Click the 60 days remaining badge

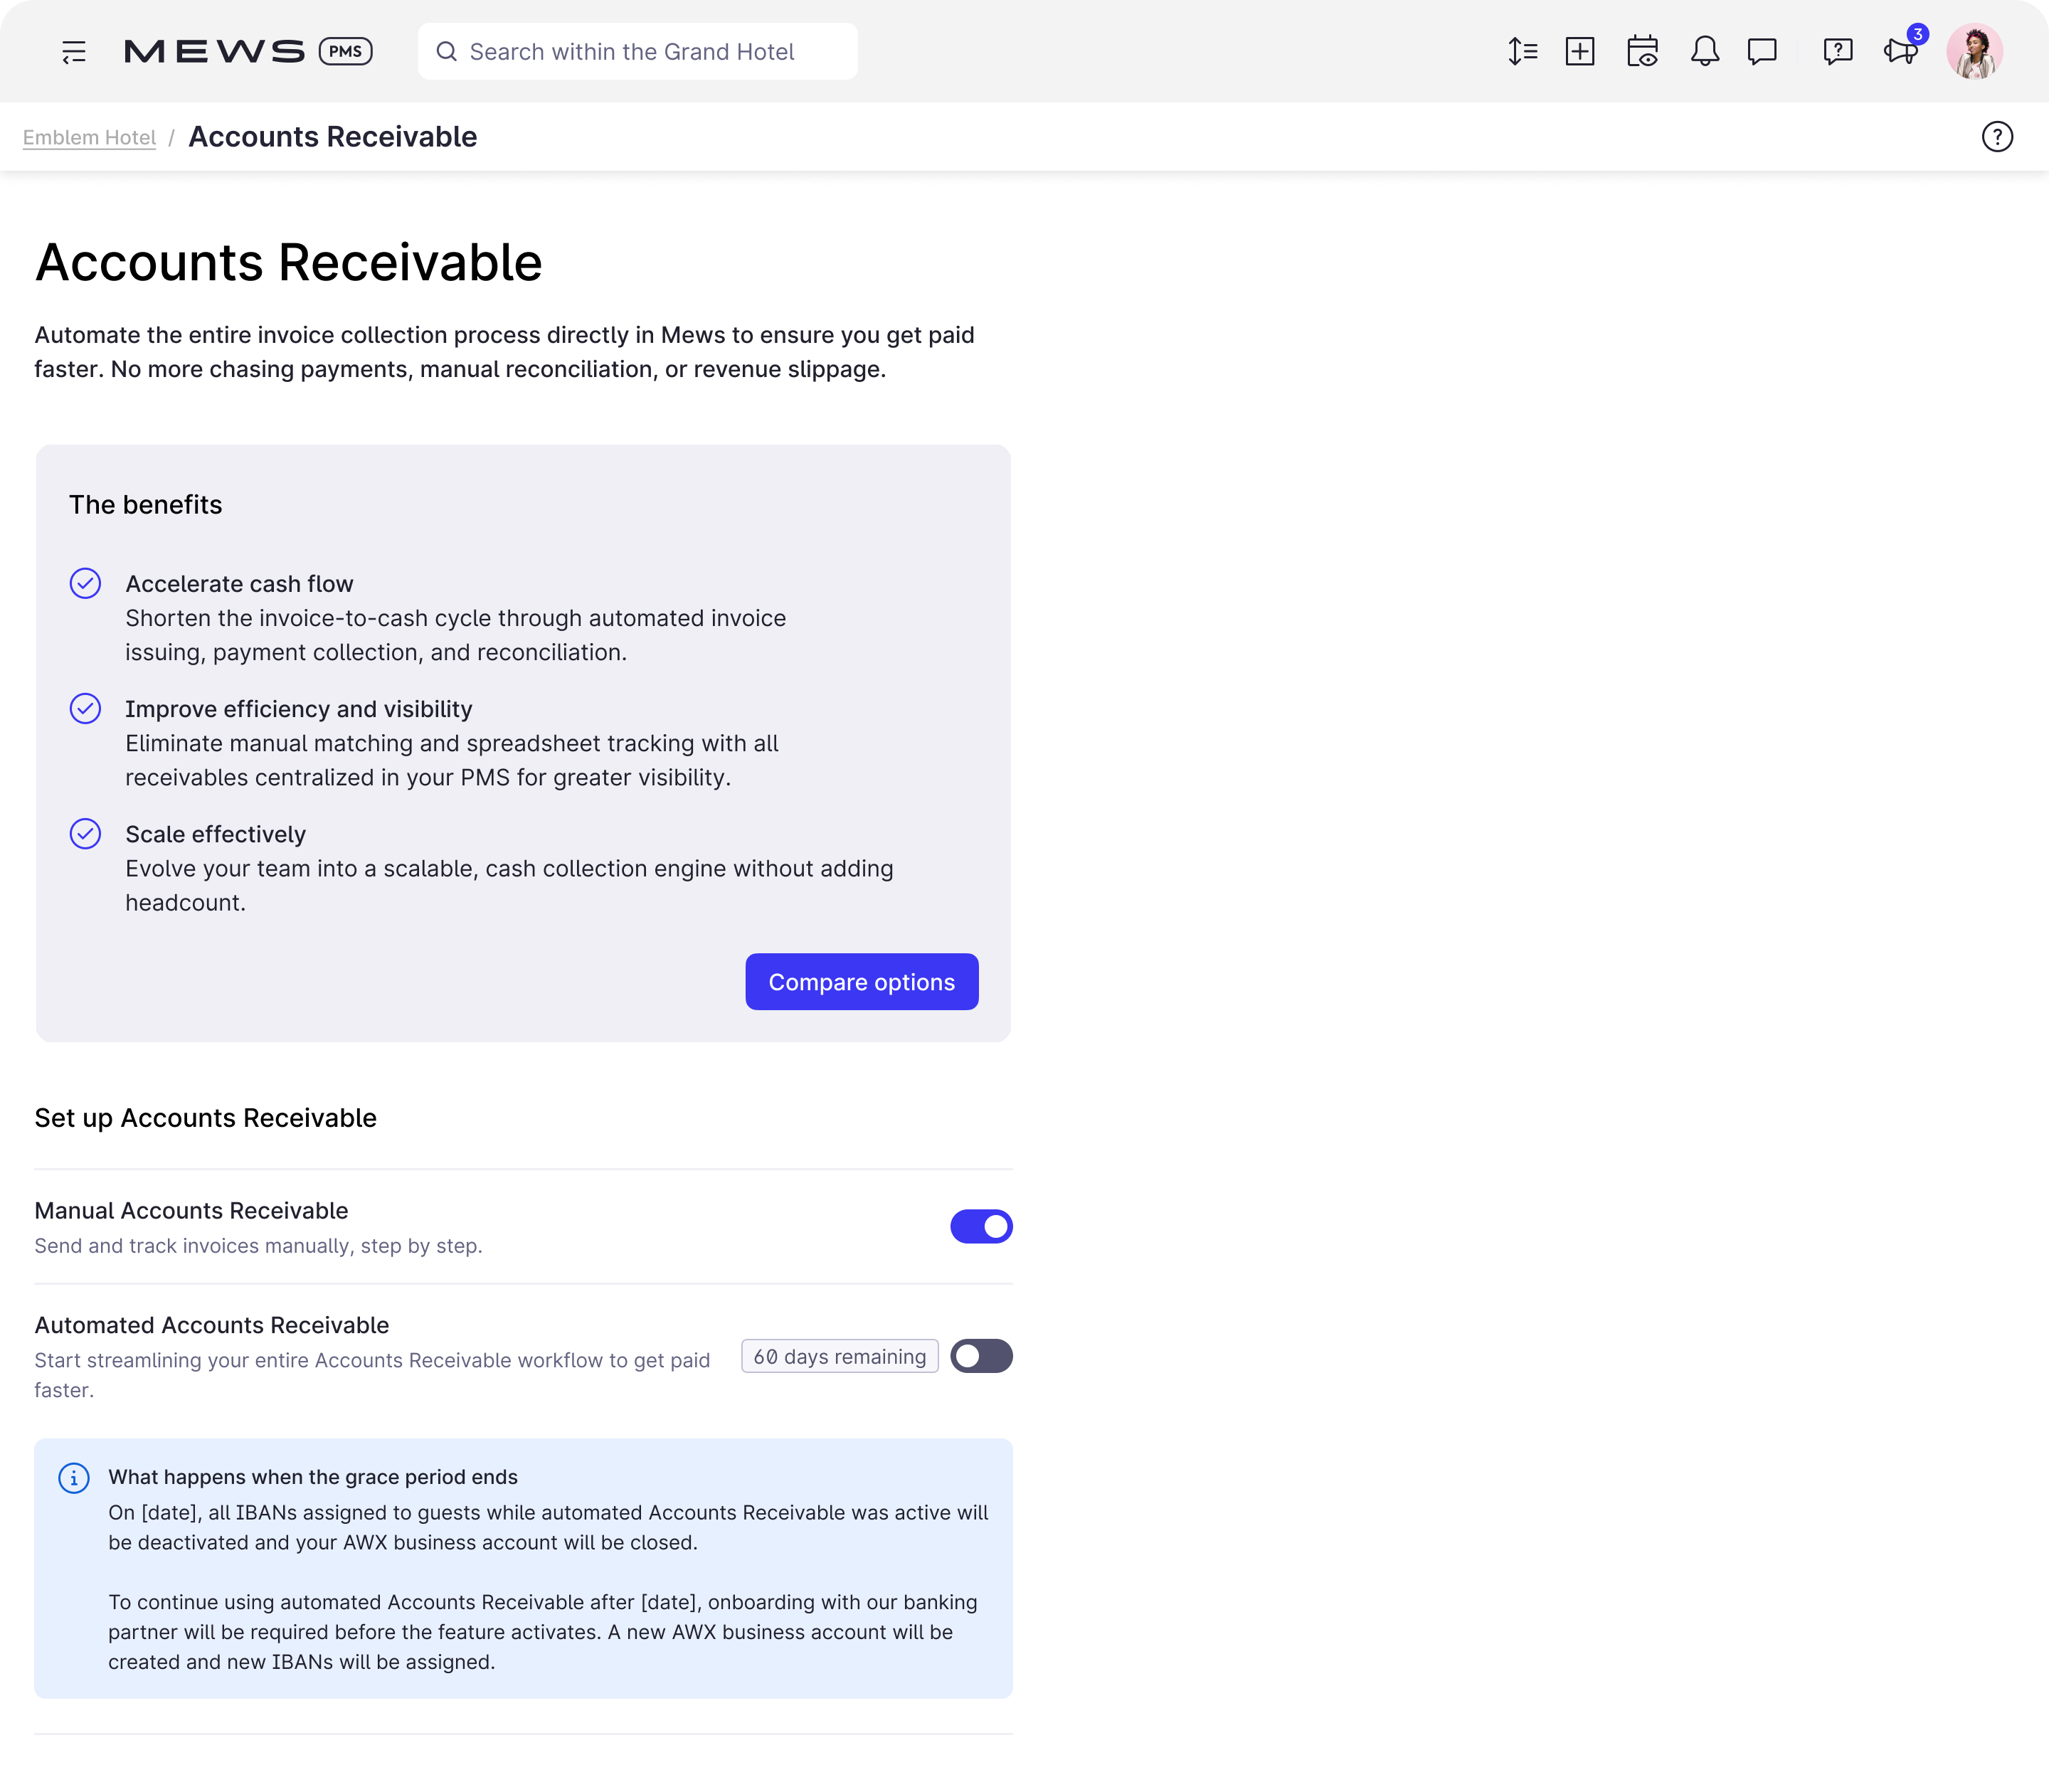839,1356
